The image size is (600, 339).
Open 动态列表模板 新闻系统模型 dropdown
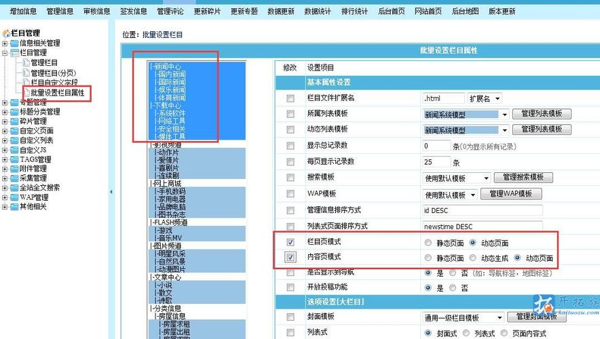pos(466,130)
